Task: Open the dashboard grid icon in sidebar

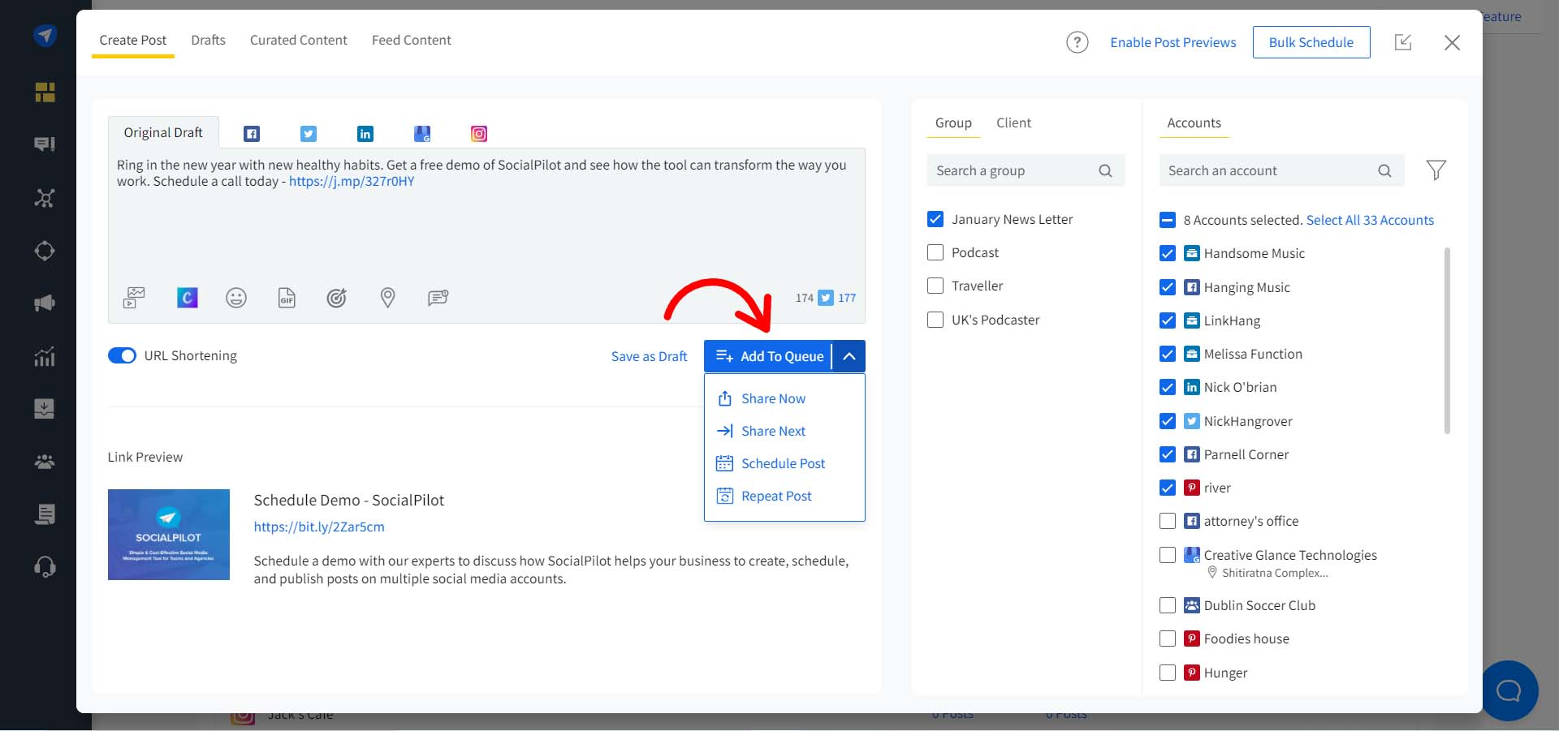Action: point(45,92)
